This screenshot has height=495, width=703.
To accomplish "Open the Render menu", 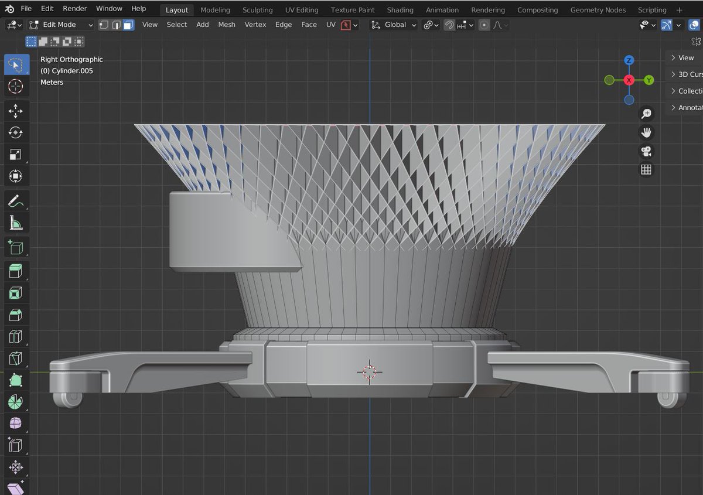I will pos(74,9).
